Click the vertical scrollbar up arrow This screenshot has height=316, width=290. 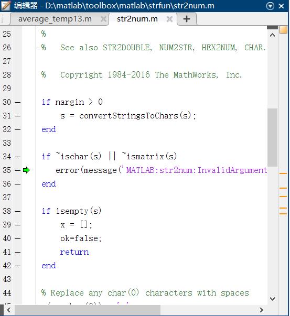pos(273,35)
